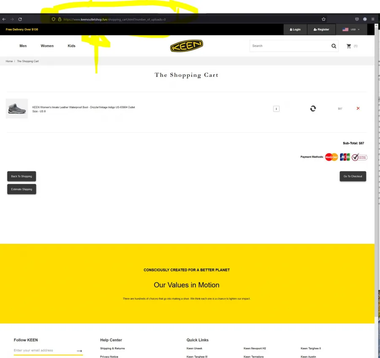This screenshot has height=358, width=380.
Task: Click the magnifier search icon
Action: [x=334, y=46]
